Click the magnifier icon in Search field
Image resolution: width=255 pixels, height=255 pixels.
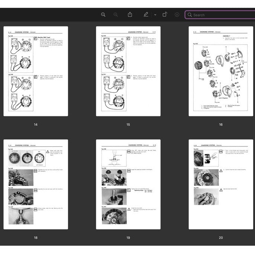pyautogui.click(x=190, y=15)
